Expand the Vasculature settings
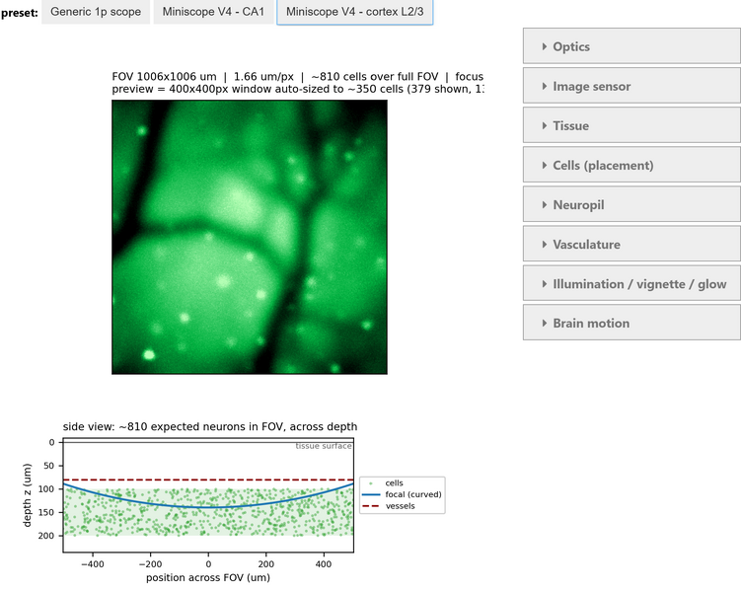 click(x=631, y=245)
